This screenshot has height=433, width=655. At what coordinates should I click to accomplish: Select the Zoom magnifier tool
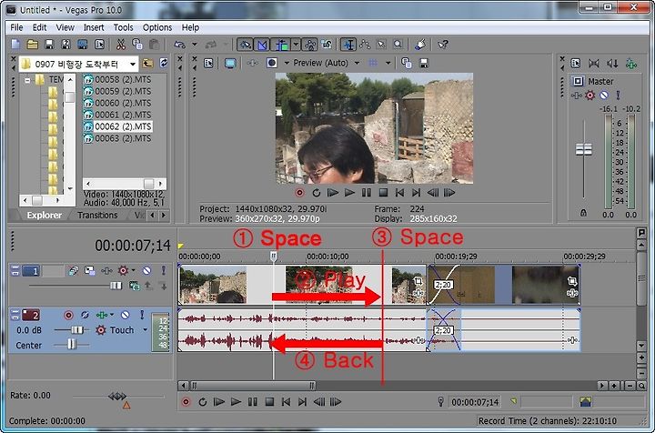[x=398, y=45]
